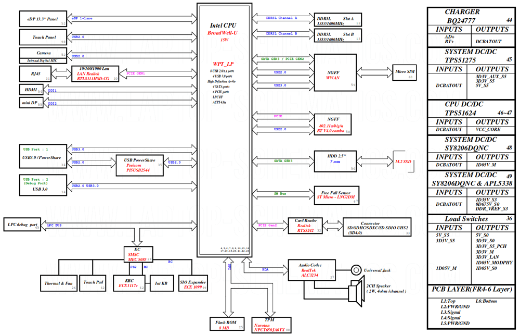Click the DCBATOUT output under CHARGER

tap(488, 42)
